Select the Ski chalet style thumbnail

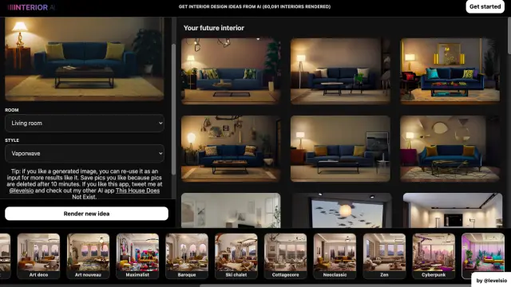click(x=236, y=256)
